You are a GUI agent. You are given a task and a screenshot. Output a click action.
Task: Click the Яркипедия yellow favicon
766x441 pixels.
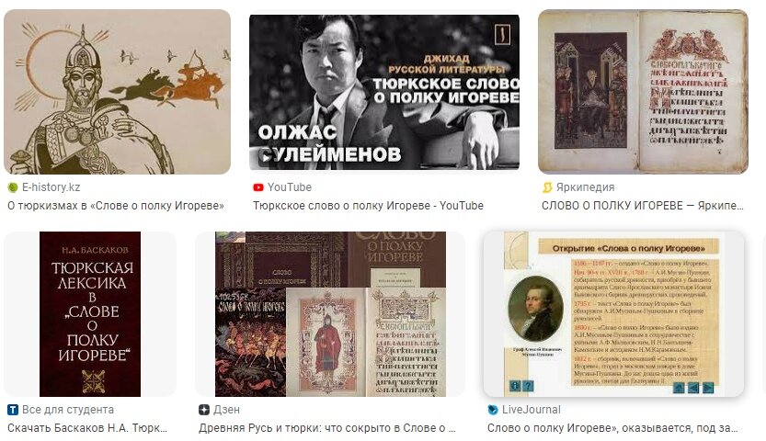click(547, 187)
